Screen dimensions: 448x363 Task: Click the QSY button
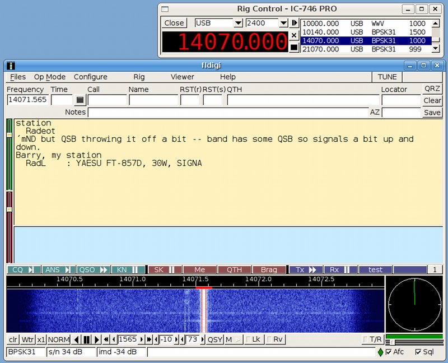click(215, 339)
